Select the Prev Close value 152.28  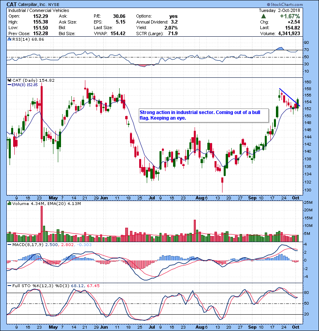click(41, 33)
